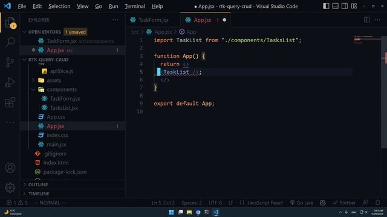This screenshot has width=387, height=217.
Task: Click the editor minimap
Action: coord(367,39)
